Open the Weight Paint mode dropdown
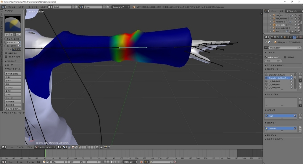This screenshot has width=303, height=164. pyautogui.click(x=45, y=147)
